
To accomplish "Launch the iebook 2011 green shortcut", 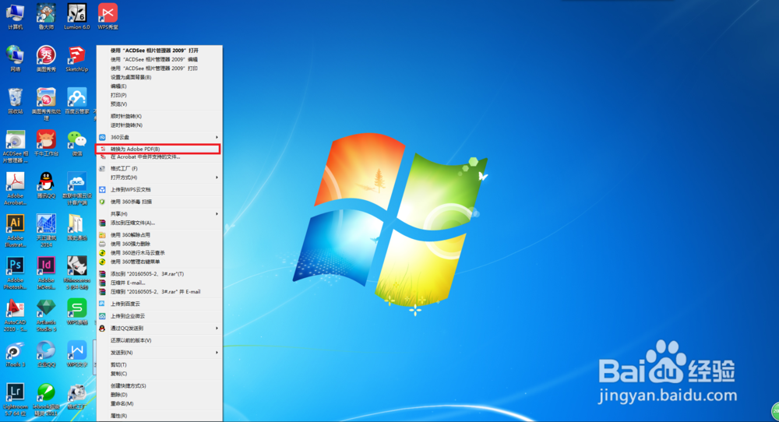I will click(x=46, y=399).
